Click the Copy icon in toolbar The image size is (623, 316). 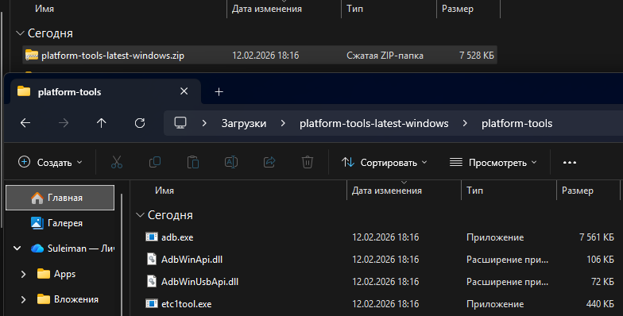pyautogui.click(x=154, y=162)
